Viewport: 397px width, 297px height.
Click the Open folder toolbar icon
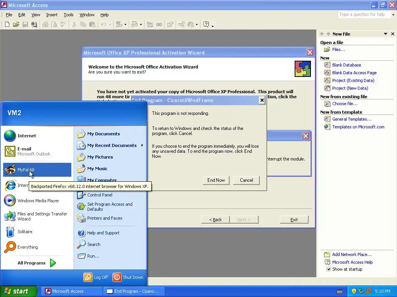coord(16,24)
